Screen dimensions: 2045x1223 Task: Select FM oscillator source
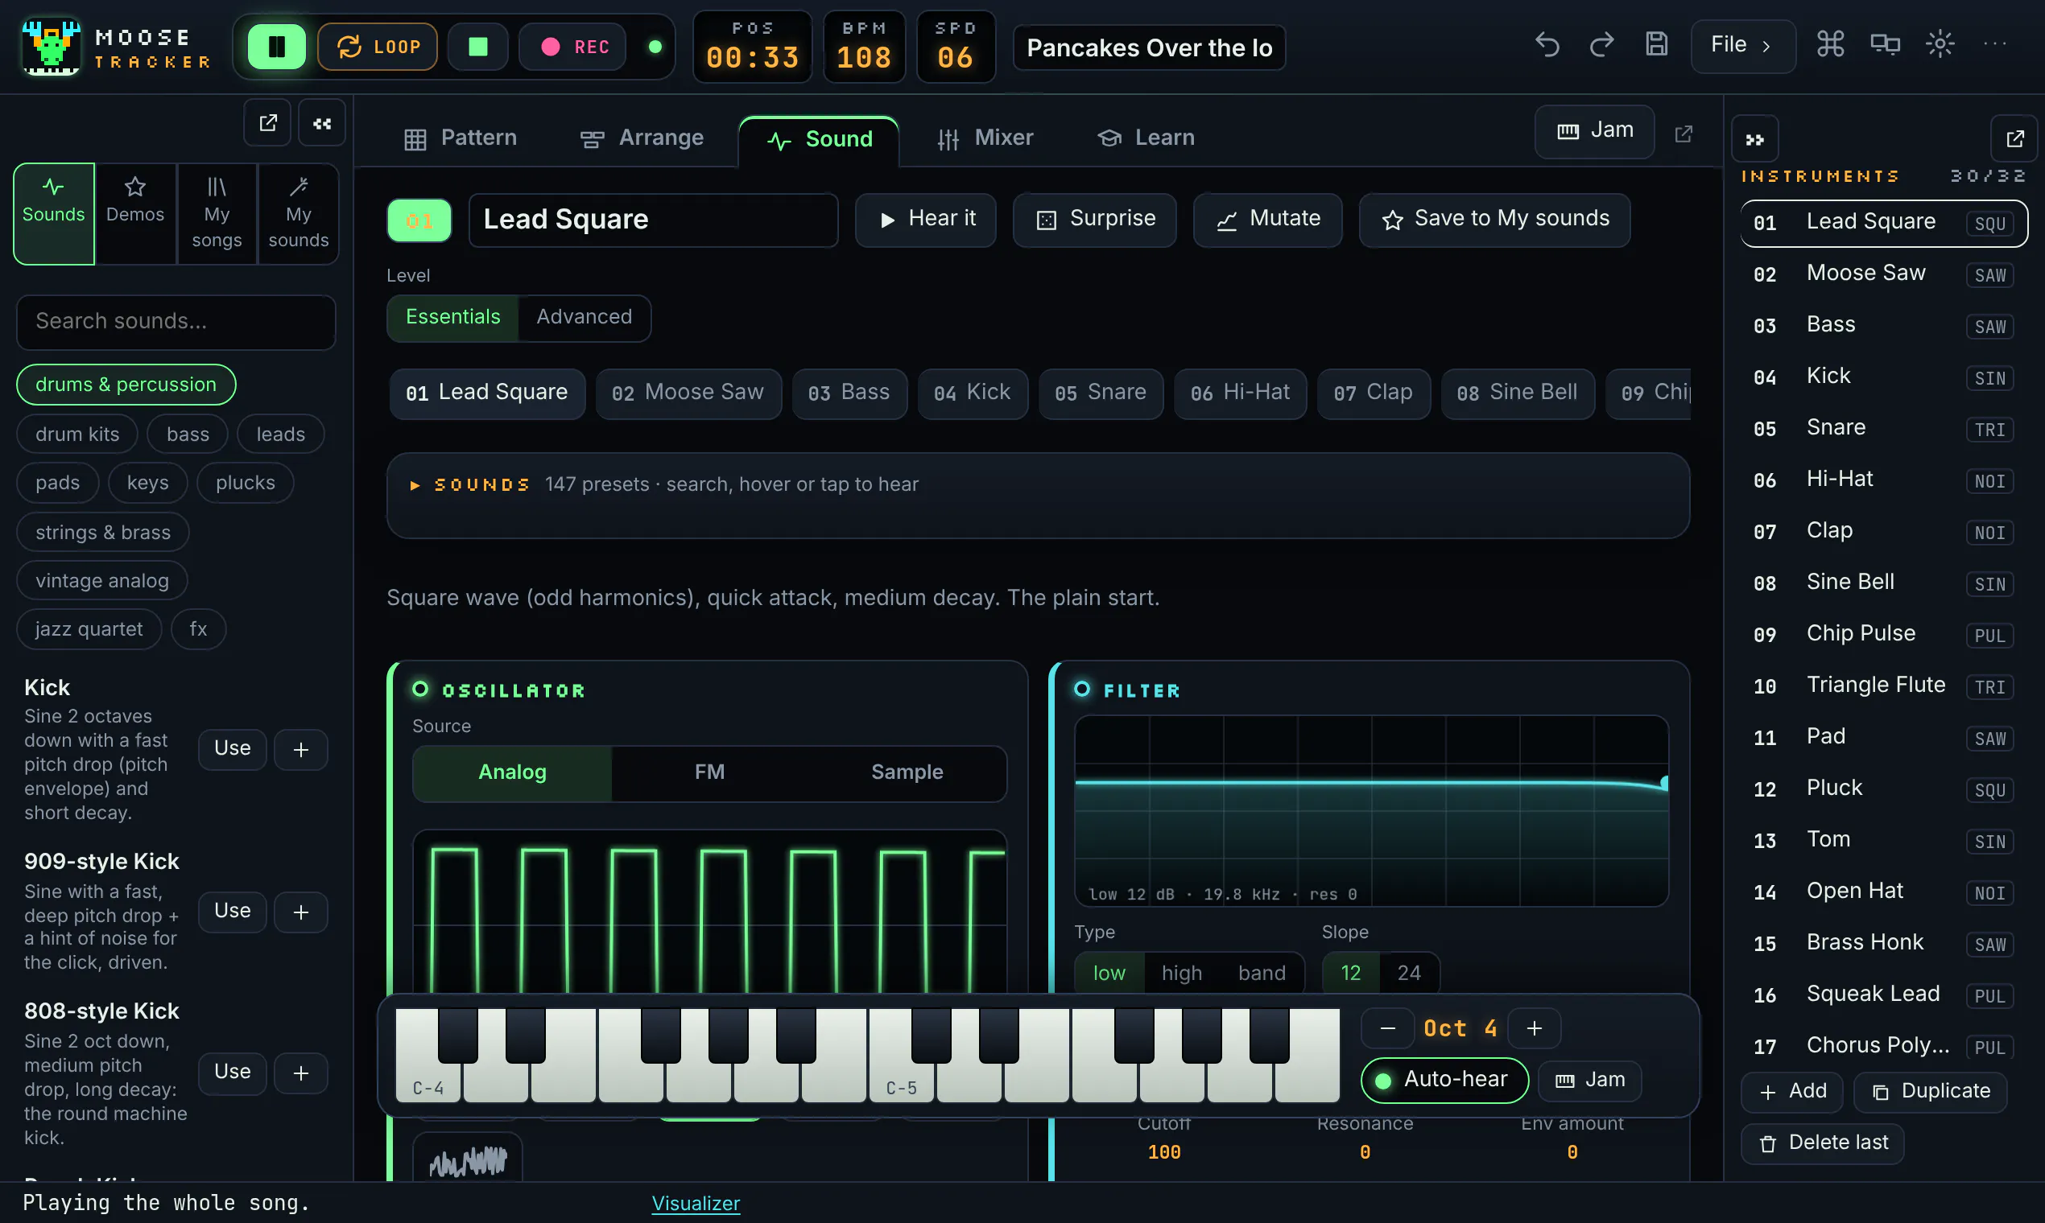[709, 772]
